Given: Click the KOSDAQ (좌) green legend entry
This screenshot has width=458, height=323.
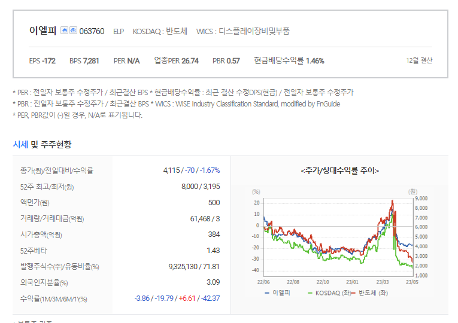Looking at the screenshot, I should (x=329, y=292).
